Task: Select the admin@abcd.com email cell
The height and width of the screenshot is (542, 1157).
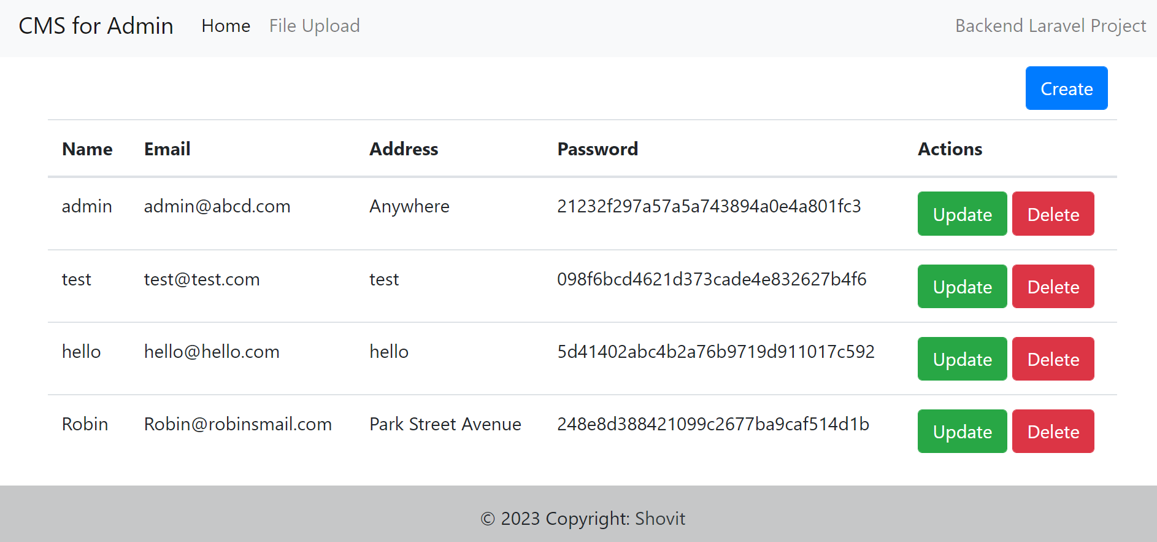Action: (x=217, y=206)
